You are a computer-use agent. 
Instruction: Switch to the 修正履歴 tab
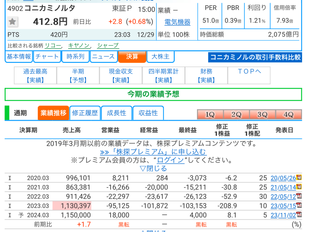pyautogui.click(x=85, y=113)
